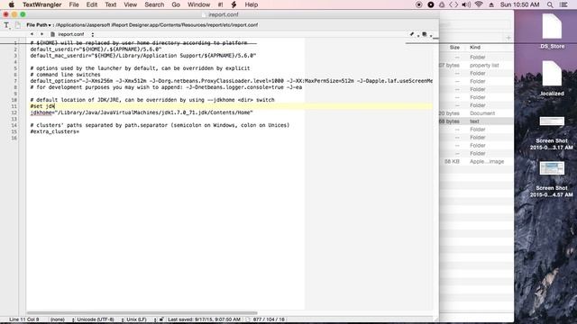Open the File menu
This screenshot has height=324, width=577.
click(74, 4)
